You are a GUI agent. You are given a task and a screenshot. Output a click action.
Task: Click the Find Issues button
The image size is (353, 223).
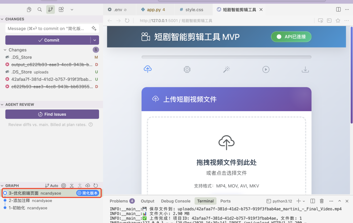(x=52, y=114)
